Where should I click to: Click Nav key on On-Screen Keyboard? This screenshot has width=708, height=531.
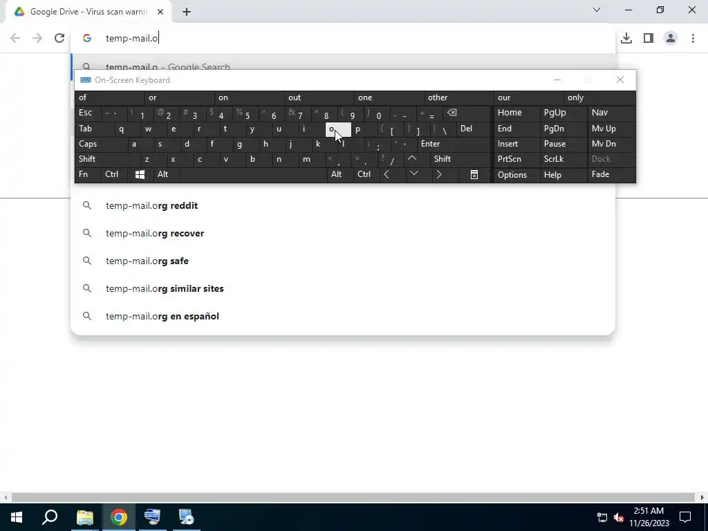point(611,113)
